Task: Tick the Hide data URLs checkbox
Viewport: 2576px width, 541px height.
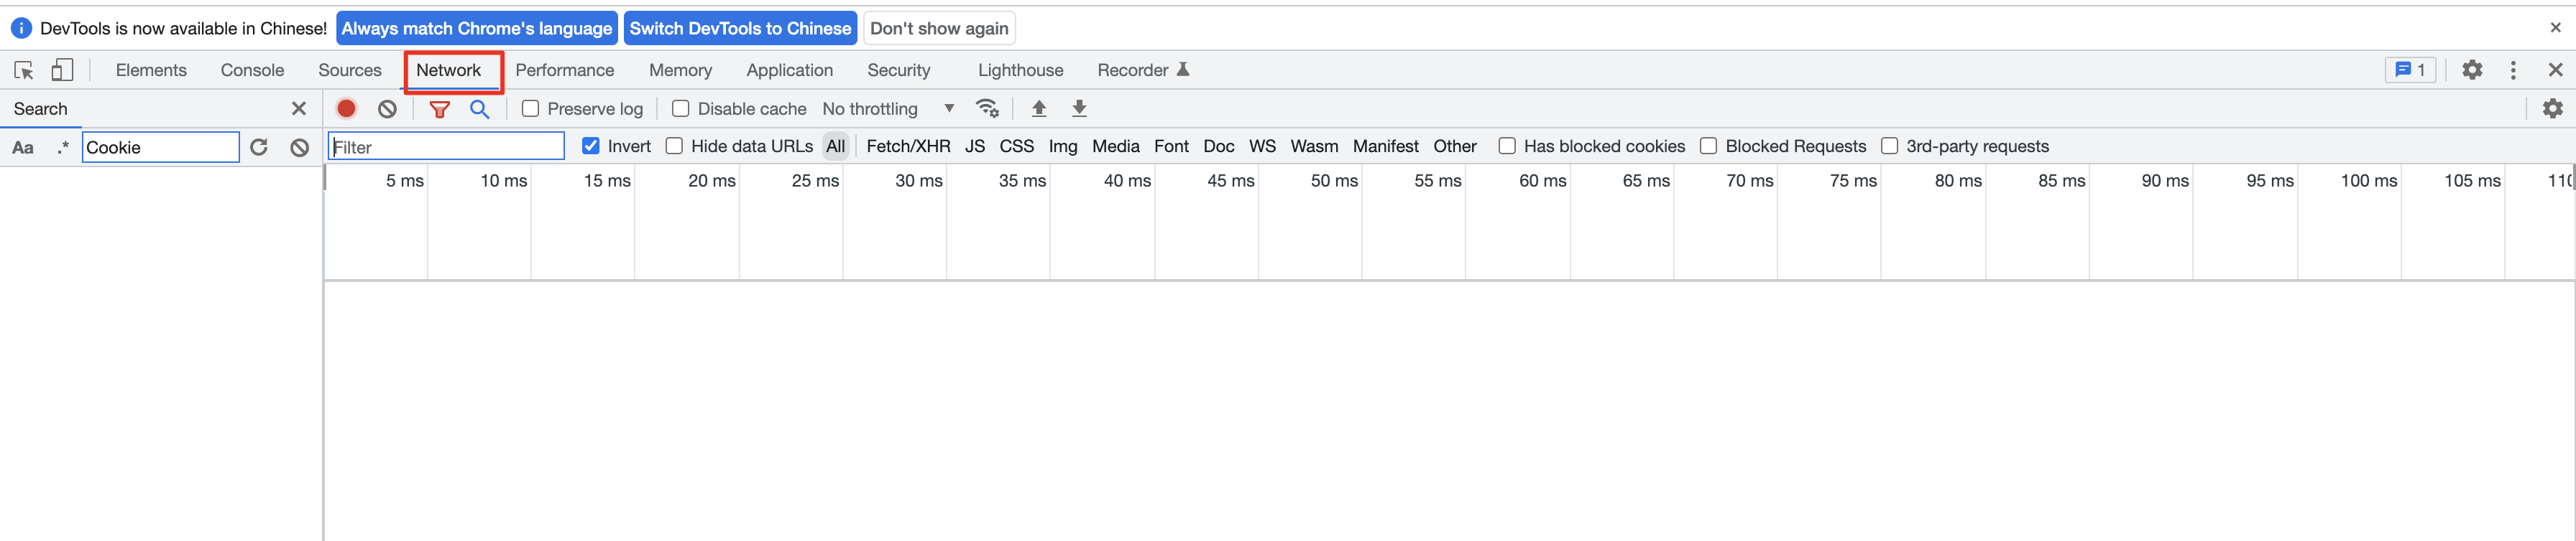Action: (674, 146)
